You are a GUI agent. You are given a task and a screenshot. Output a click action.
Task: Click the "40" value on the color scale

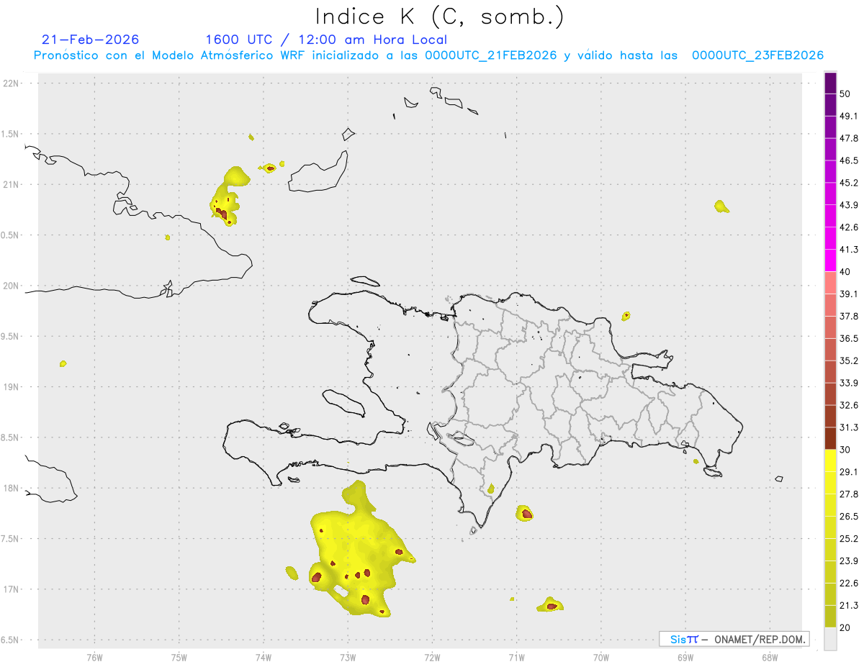tap(845, 271)
